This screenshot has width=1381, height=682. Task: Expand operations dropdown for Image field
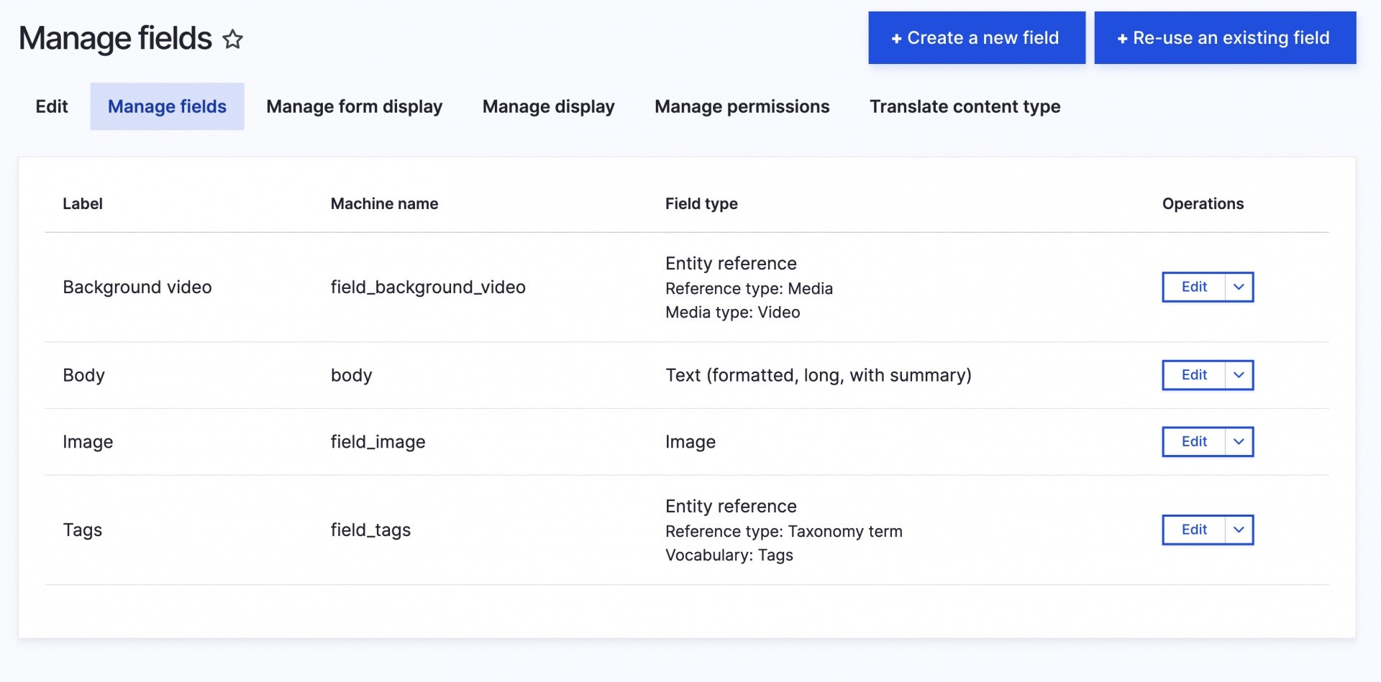coord(1239,442)
